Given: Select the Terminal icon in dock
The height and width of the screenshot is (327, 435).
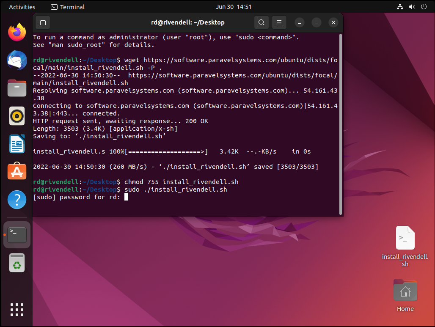Looking at the screenshot, I should pos(17,234).
